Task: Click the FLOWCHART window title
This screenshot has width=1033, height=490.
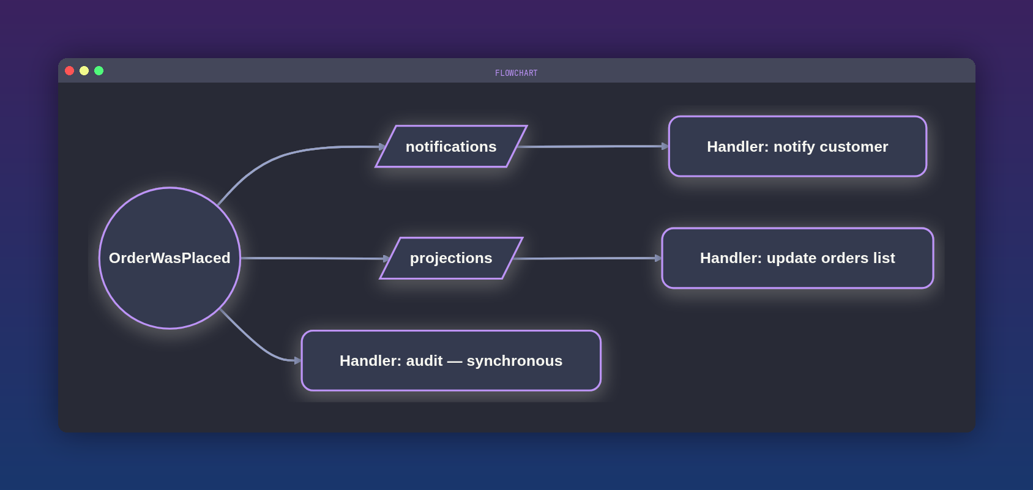Action: [516, 73]
